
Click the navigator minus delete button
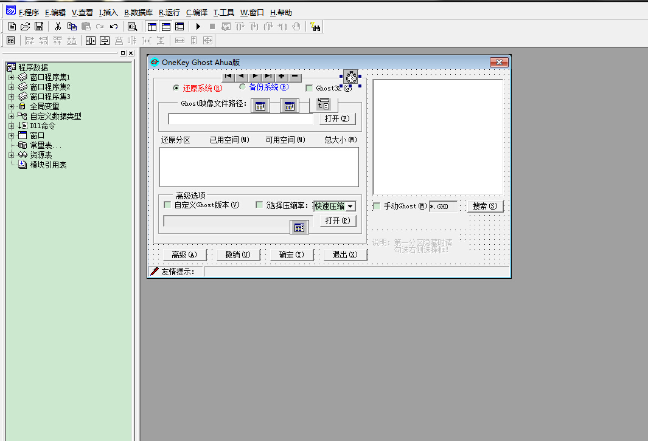coord(294,77)
